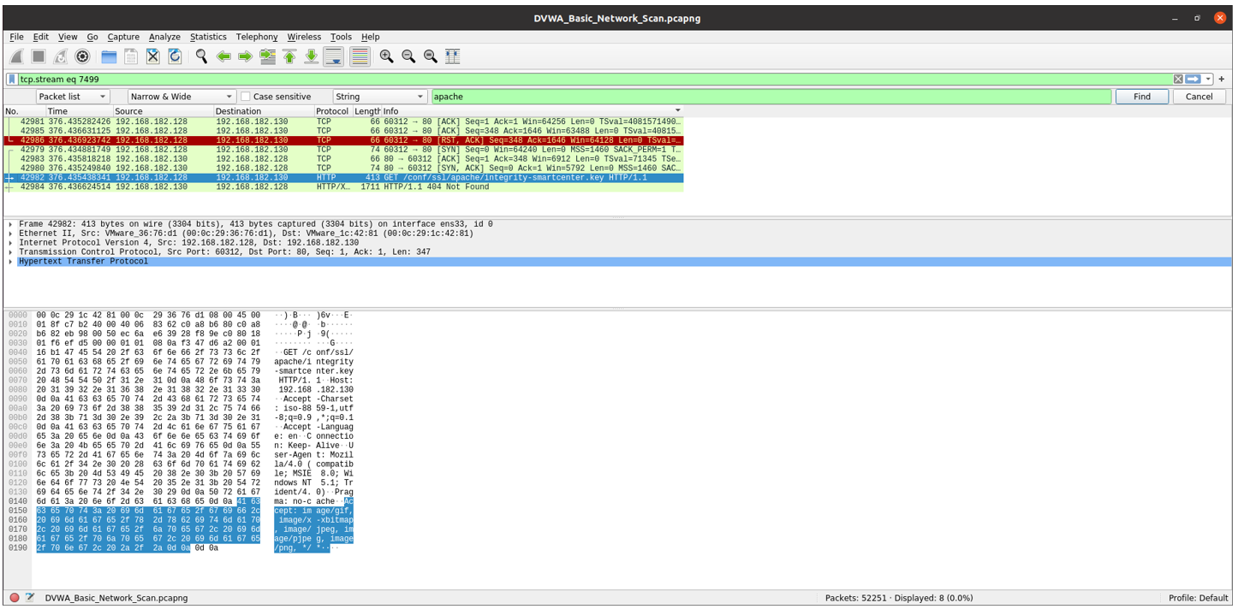Zoom in on packet text
Viewport: 1238px width, 615px height.
pos(386,56)
